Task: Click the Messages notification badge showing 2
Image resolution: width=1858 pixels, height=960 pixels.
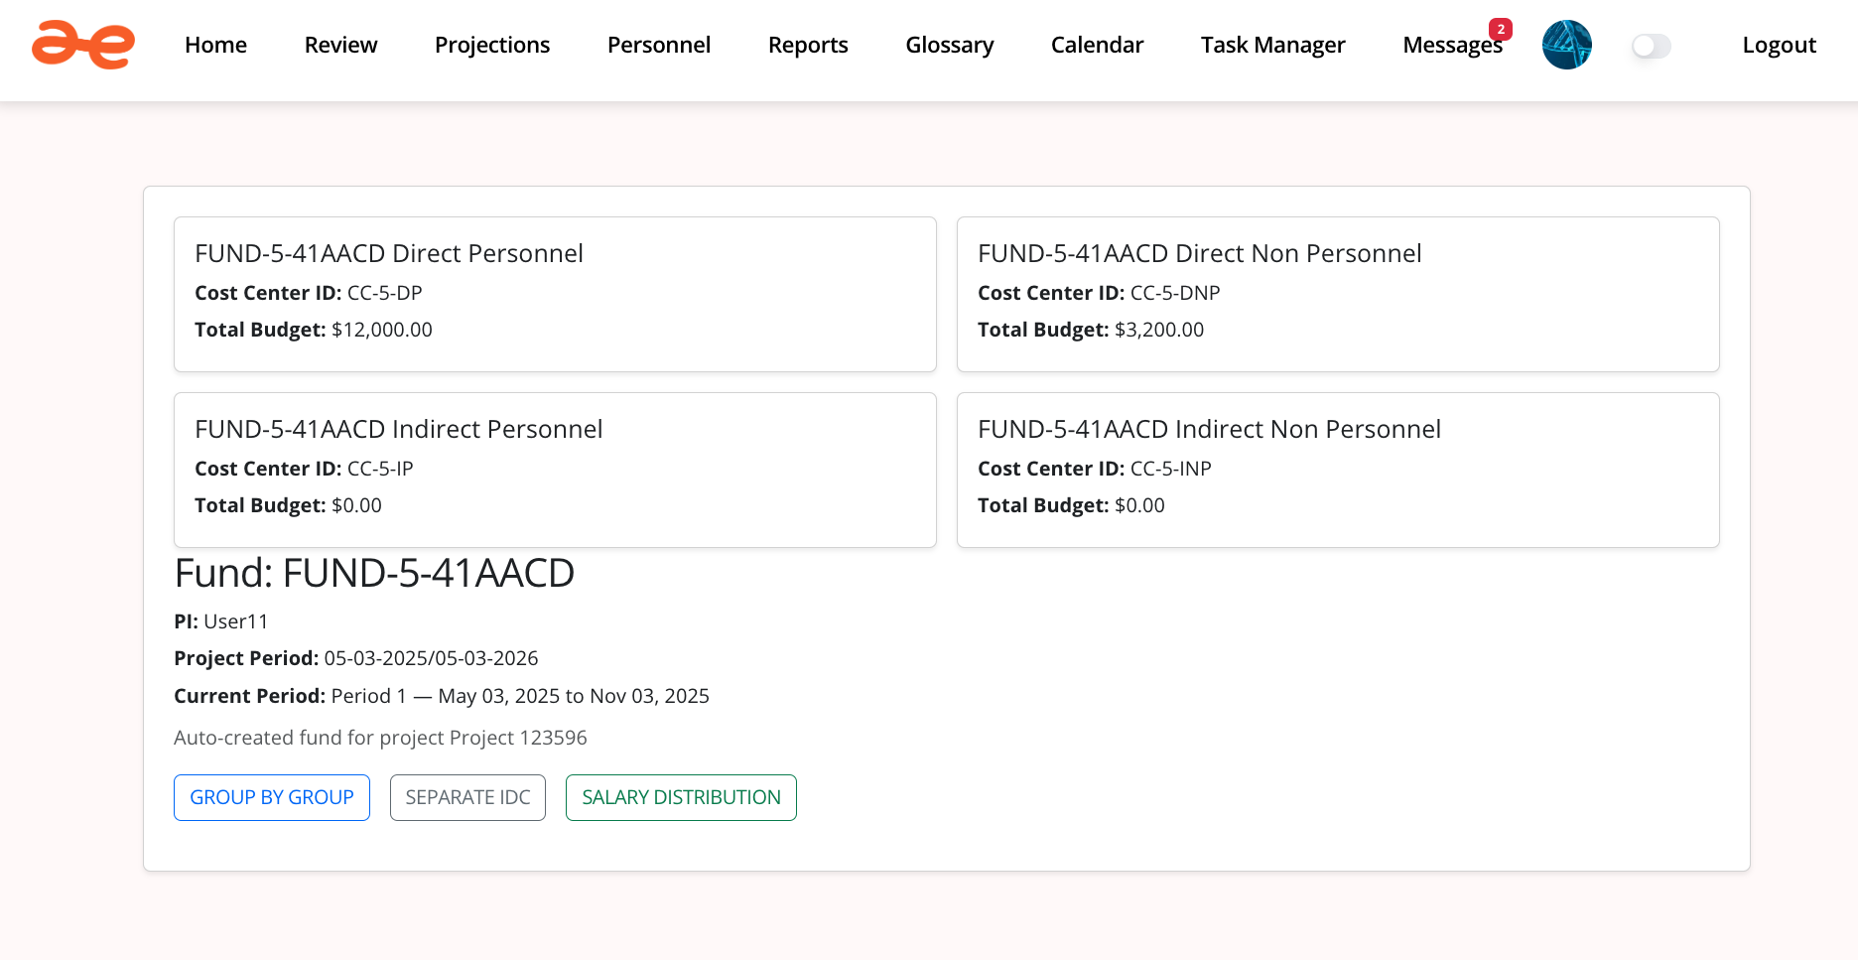Action: pos(1502,30)
